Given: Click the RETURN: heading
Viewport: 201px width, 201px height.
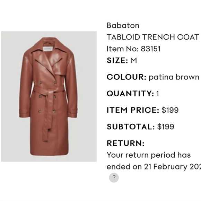Looking at the screenshot, I should tap(125, 143).
